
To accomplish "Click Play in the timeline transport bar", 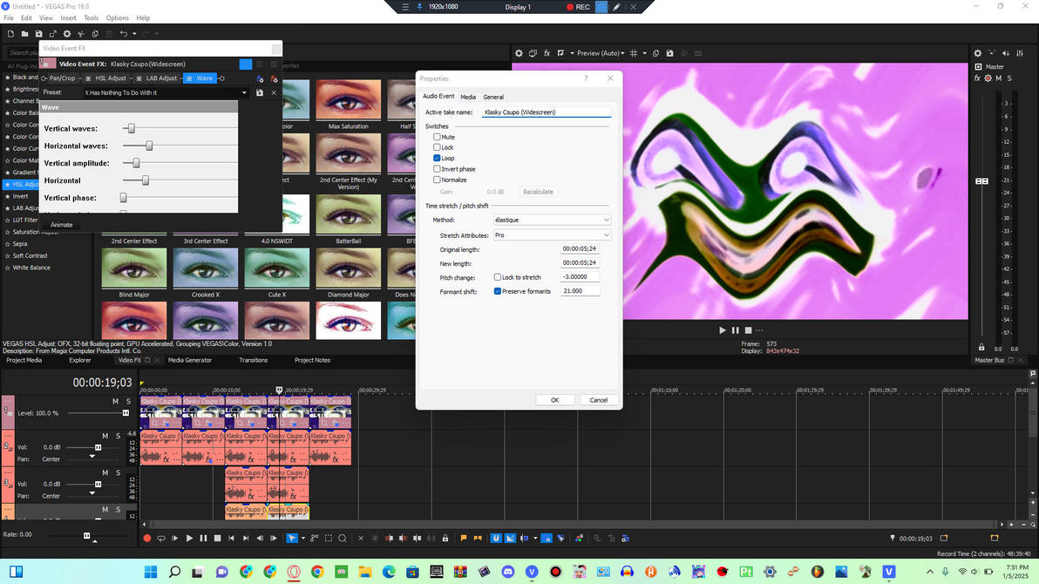I will pos(189,539).
